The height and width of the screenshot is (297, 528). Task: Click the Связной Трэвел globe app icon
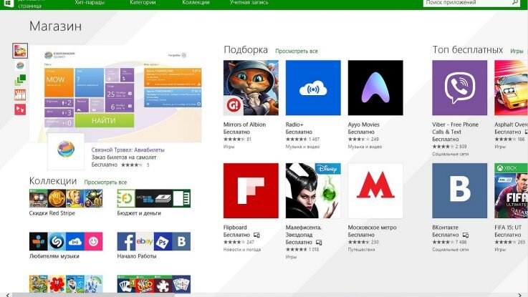(x=66, y=150)
